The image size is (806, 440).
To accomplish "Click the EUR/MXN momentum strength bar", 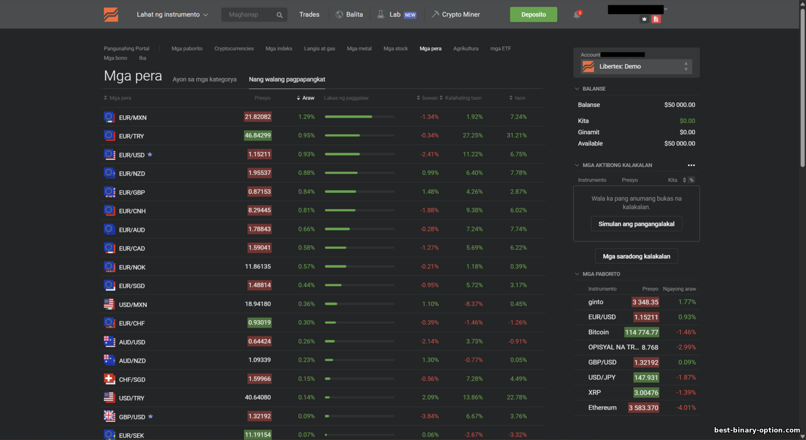I will (359, 117).
